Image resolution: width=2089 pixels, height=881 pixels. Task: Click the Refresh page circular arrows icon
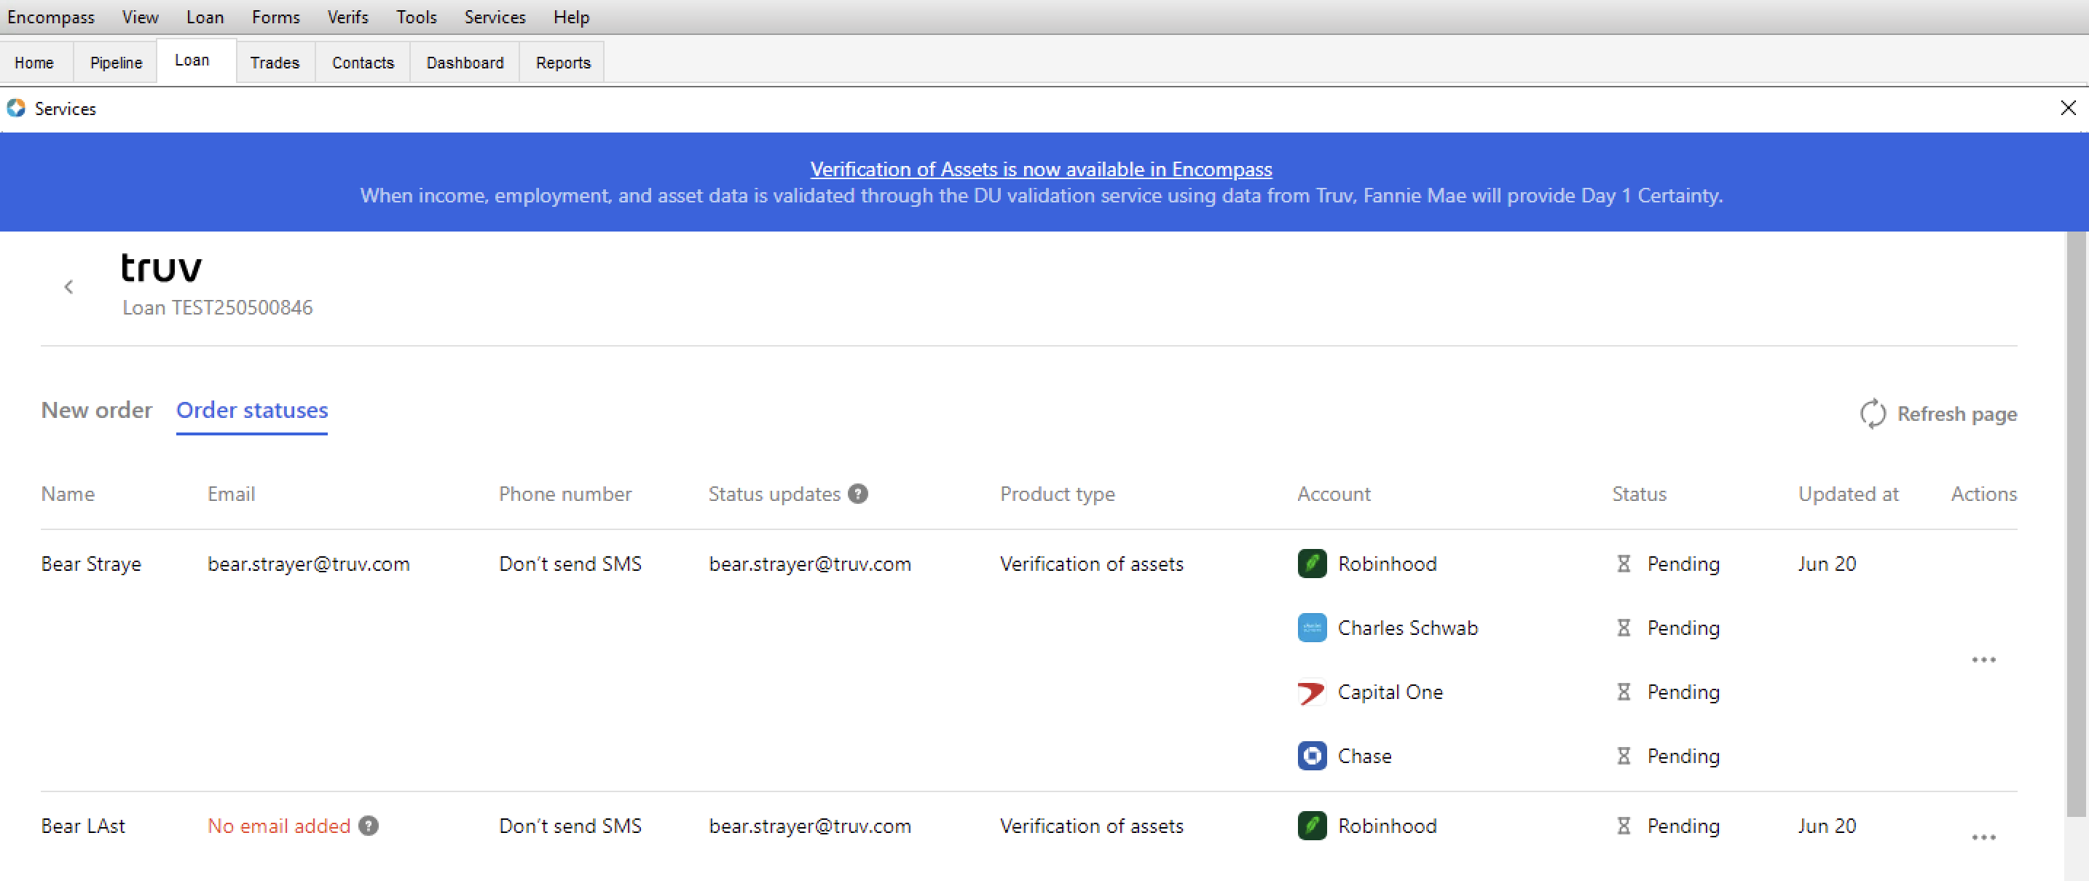[x=1873, y=414]
